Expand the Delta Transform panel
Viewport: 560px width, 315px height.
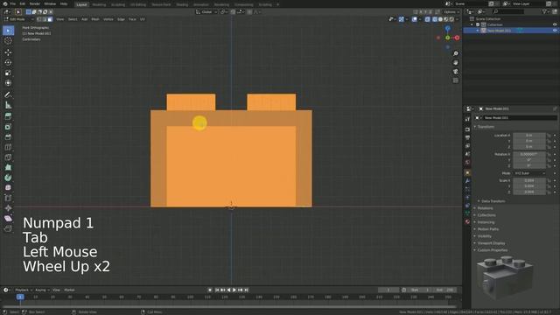click(x=493, y=201)
